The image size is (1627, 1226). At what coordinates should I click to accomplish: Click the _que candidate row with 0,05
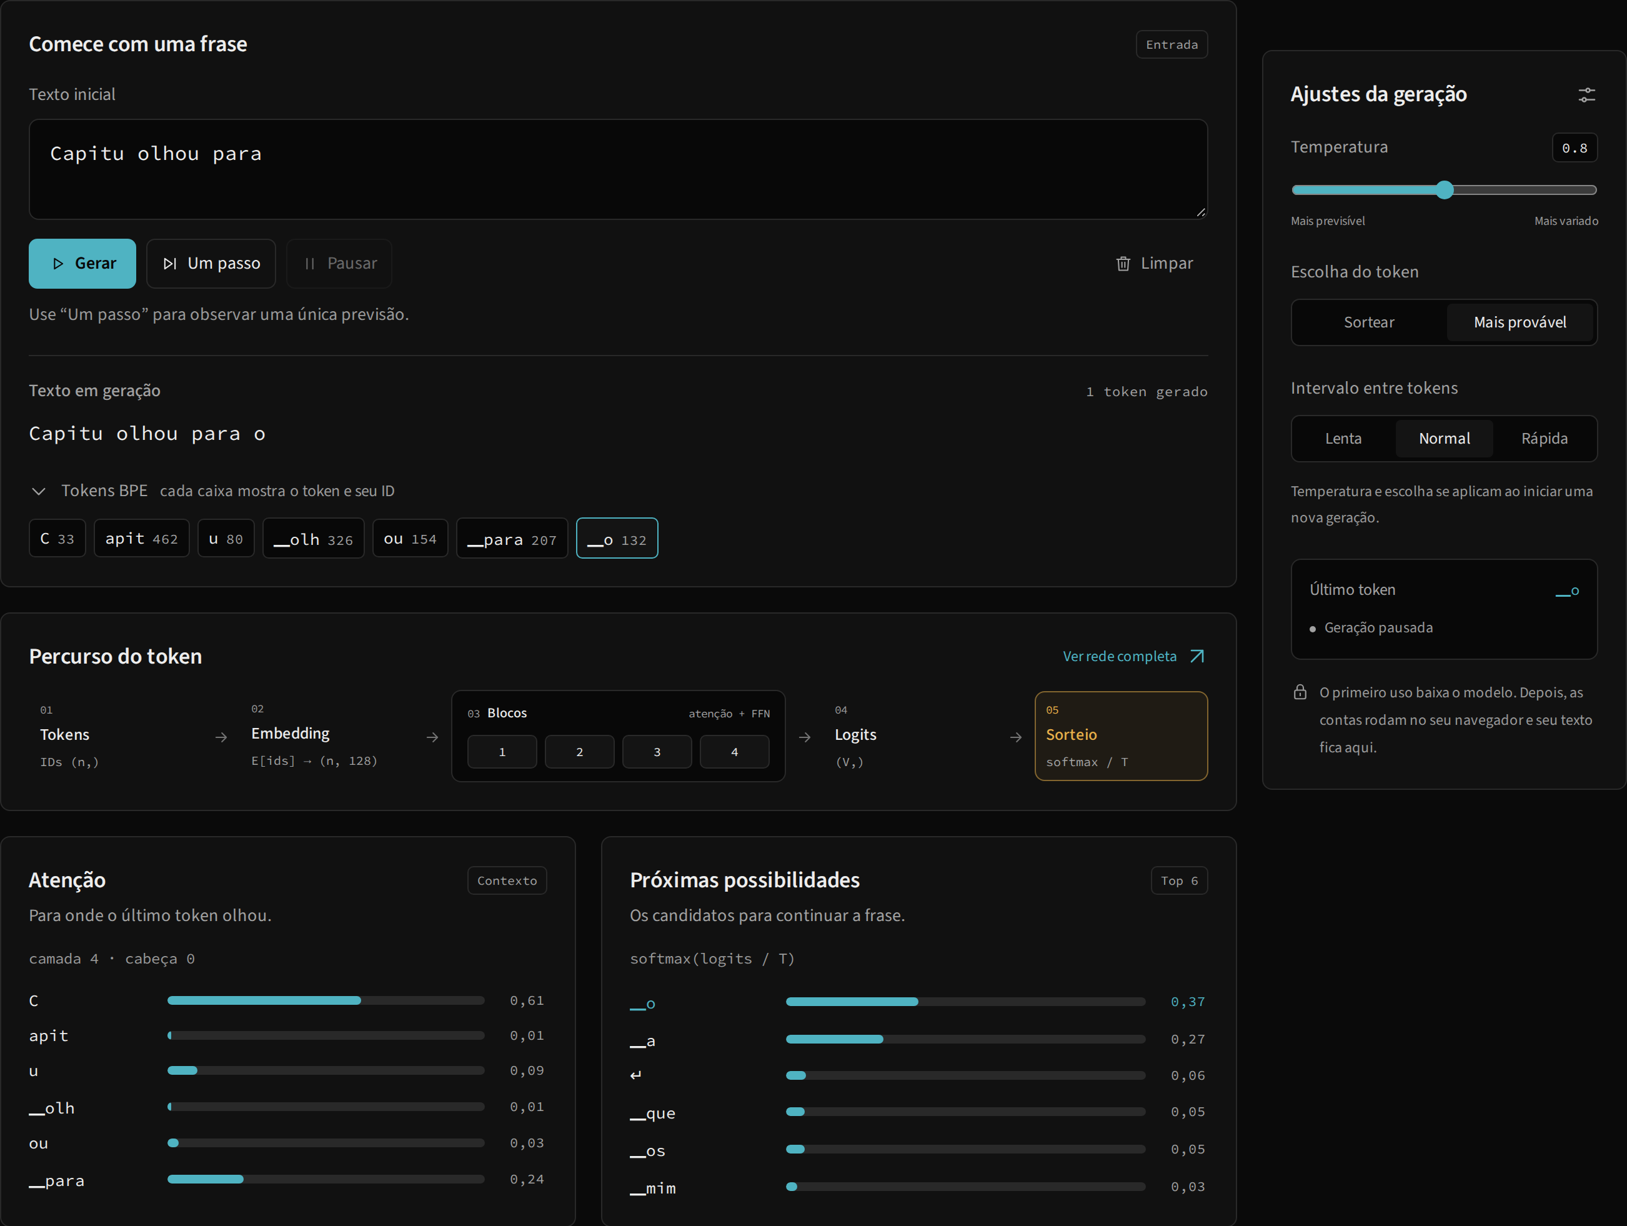click(x=918, y=1112)
